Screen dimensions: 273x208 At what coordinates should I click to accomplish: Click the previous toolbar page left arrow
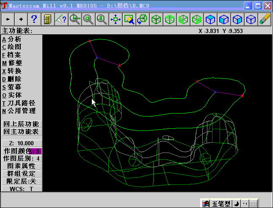click(x=8, y=19)
